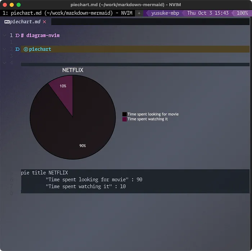The image size is (252, 251).
Task: Click the code value 90
Action: (139, 180)
